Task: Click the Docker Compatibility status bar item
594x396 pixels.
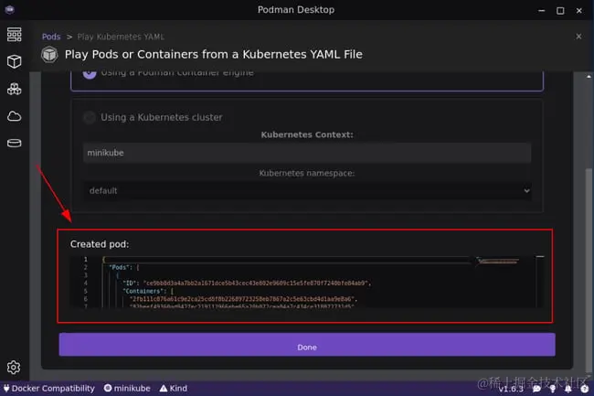Action: (48, 389)
